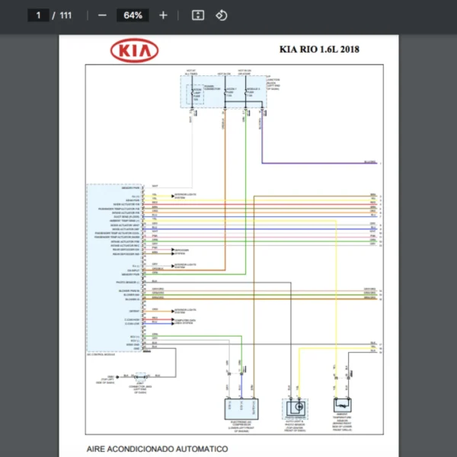Image resolution: width=457 pixels, height=457 pixels.
Task: Click the joint connector symbol
Action: 140,376
